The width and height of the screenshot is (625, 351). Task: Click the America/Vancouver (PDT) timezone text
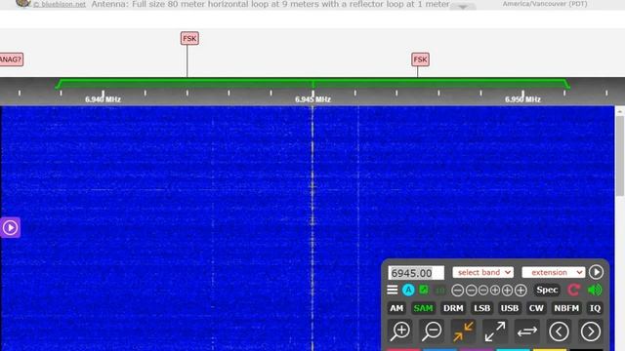click(x=545, y=4)
